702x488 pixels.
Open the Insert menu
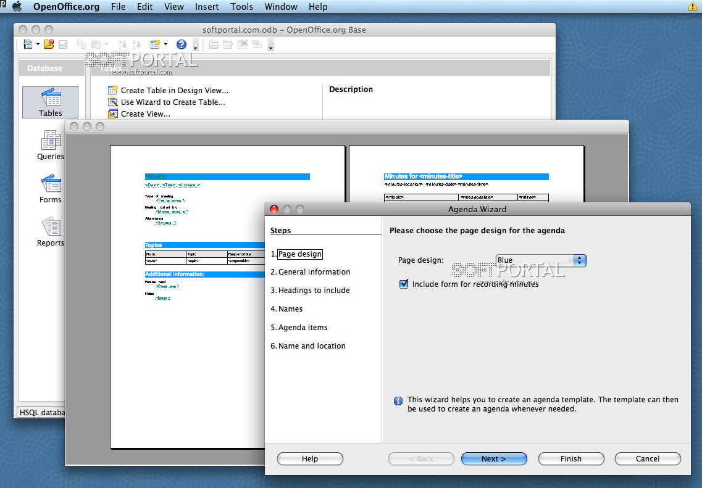(207, 7)
